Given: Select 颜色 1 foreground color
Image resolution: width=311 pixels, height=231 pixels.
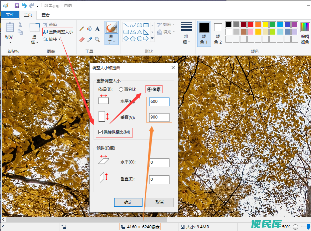Looking at the screenshot, I should pyautogui.click(x=204, y=34).
